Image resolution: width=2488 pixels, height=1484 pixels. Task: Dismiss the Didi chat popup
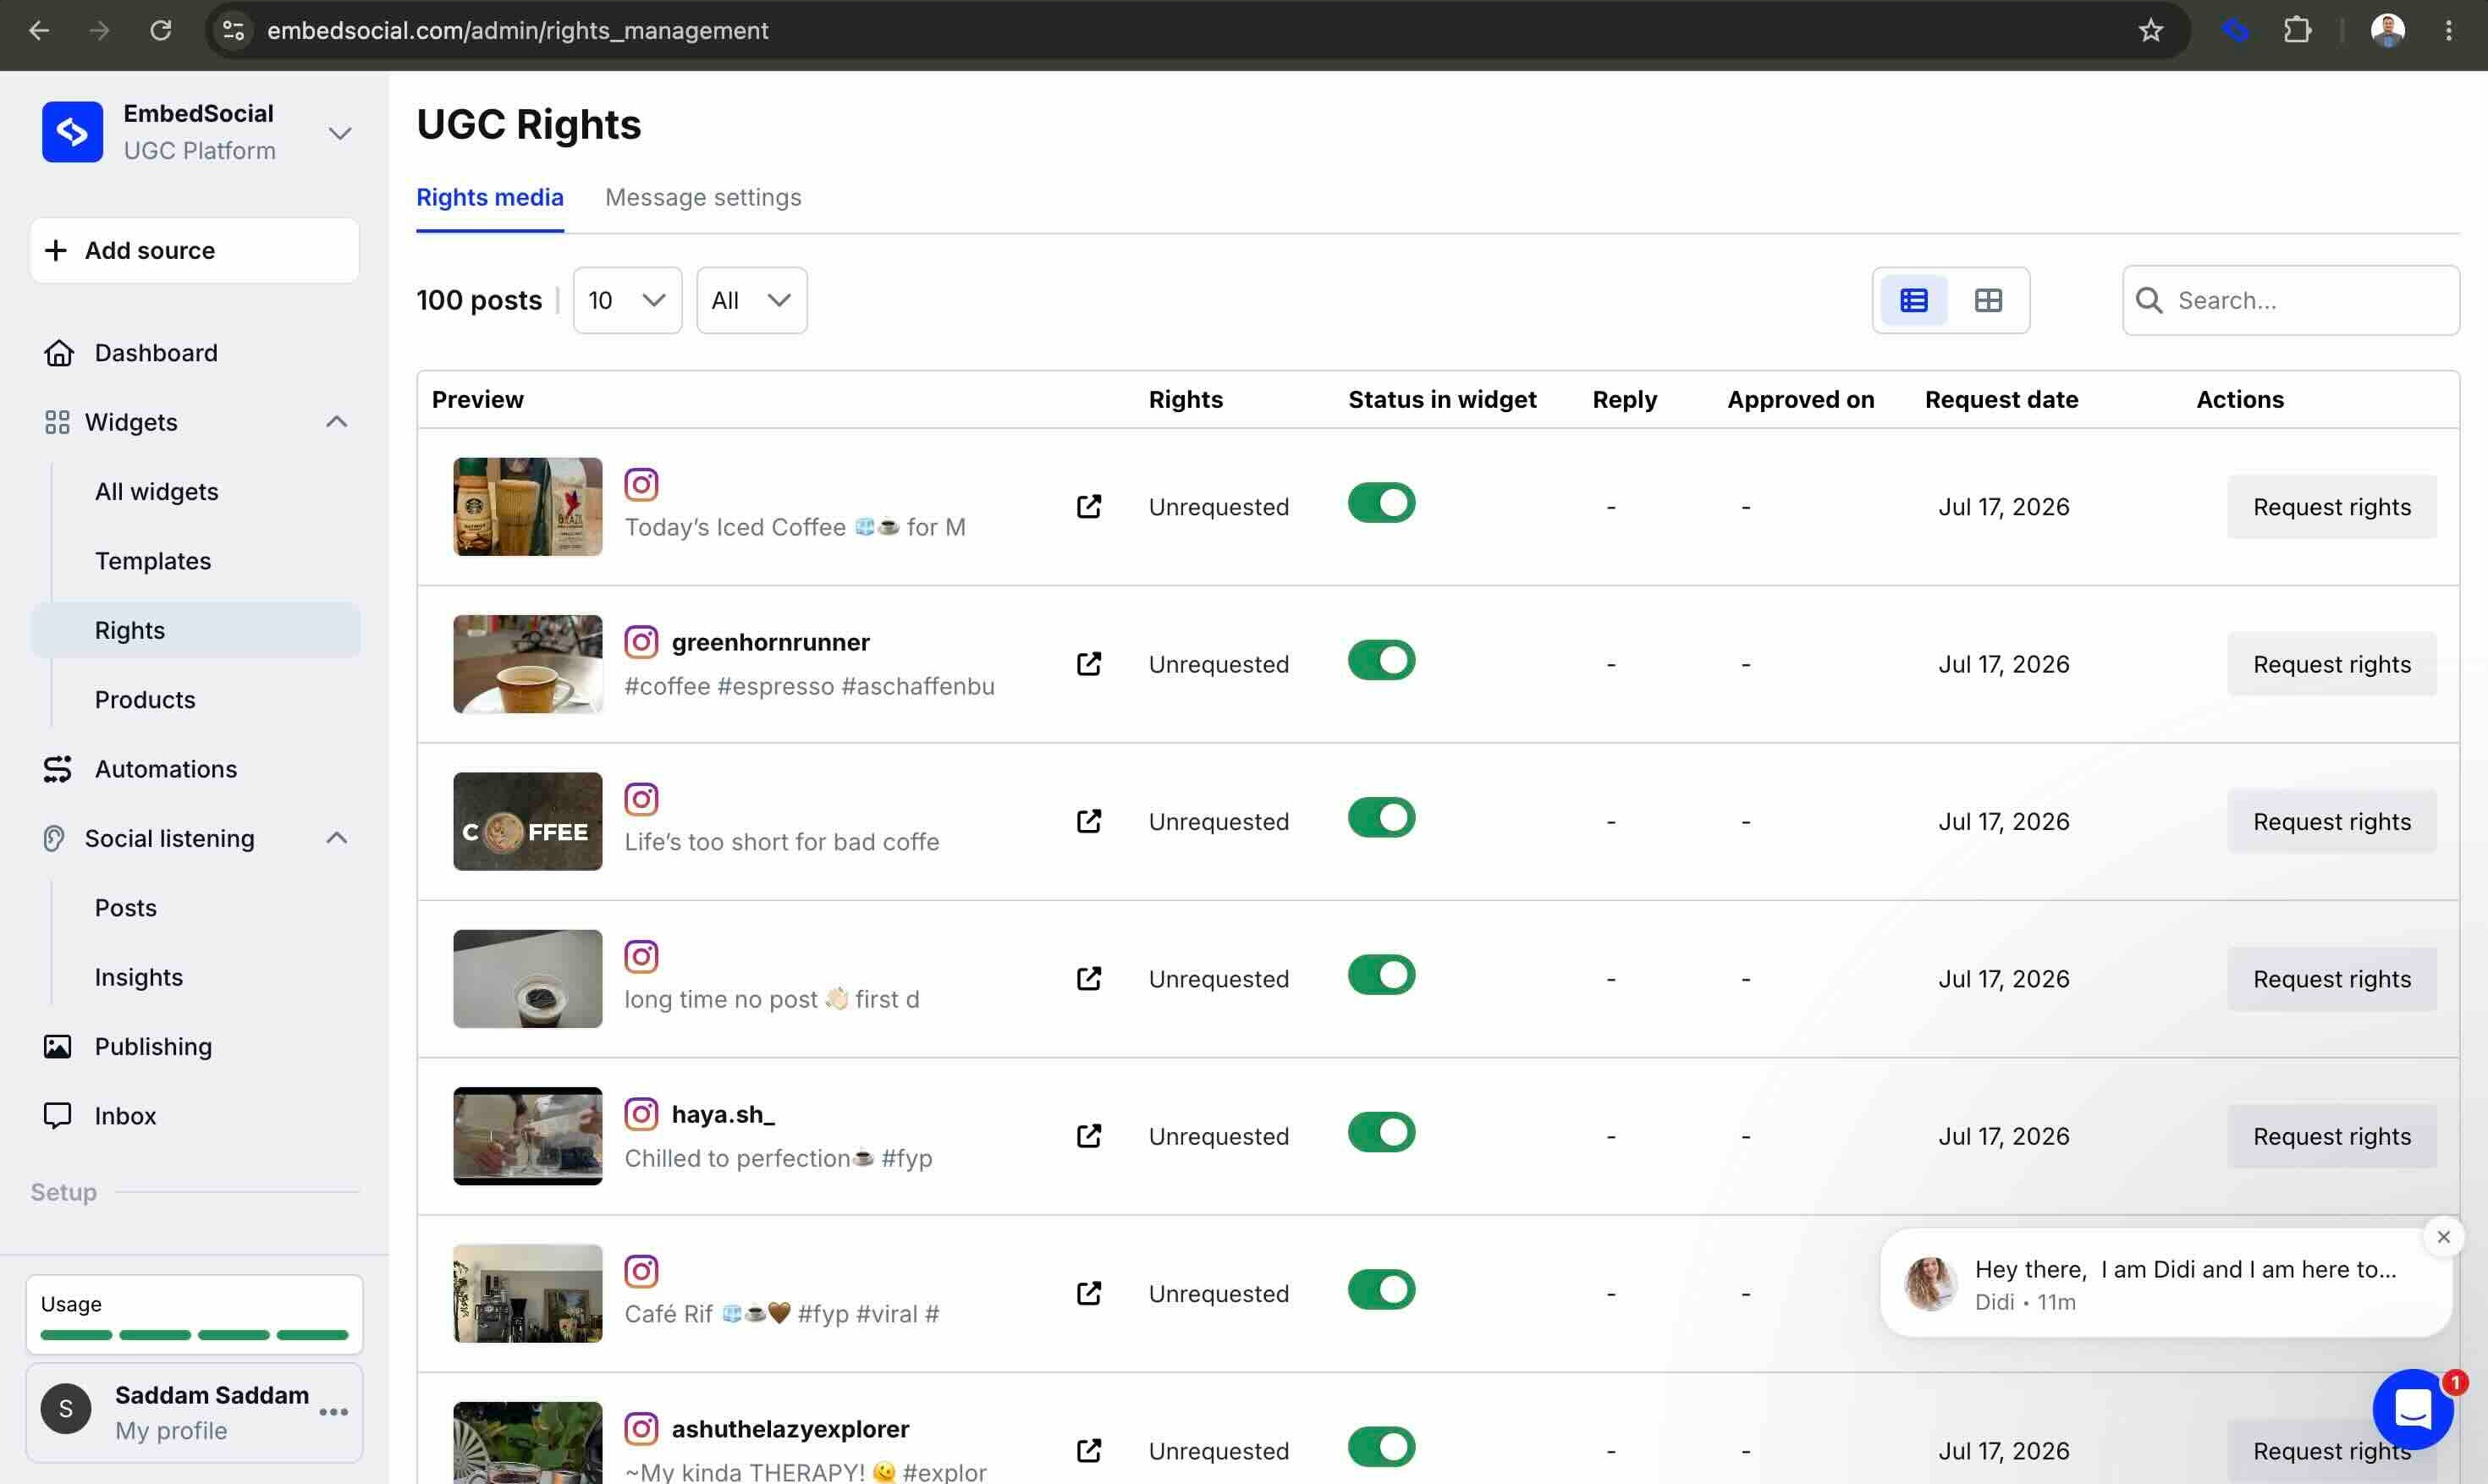click(x=2444, y=1237)
